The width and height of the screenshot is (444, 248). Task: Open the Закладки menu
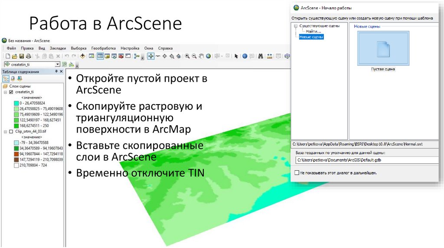click(58, 48)
